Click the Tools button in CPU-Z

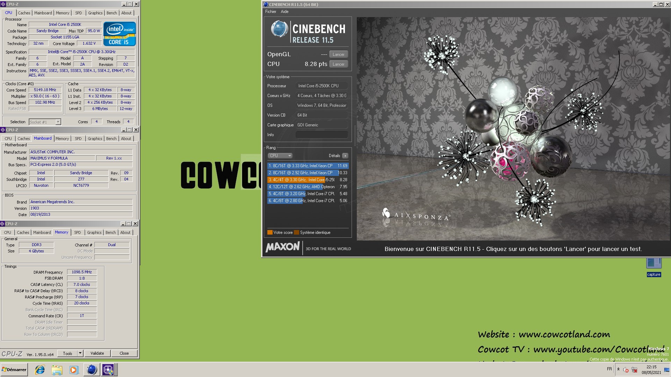[67, 353]
